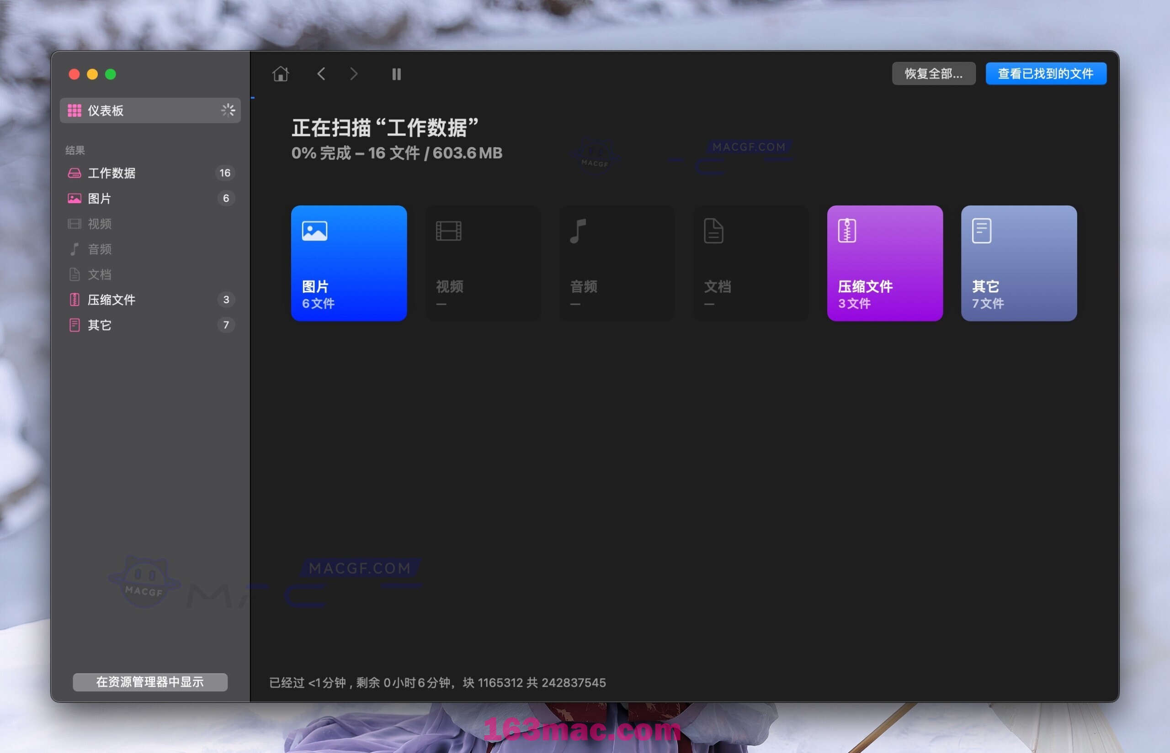Click the music note icon in sidebar 音频 row
1170x753 pixels.
click(x=74, y=249)
